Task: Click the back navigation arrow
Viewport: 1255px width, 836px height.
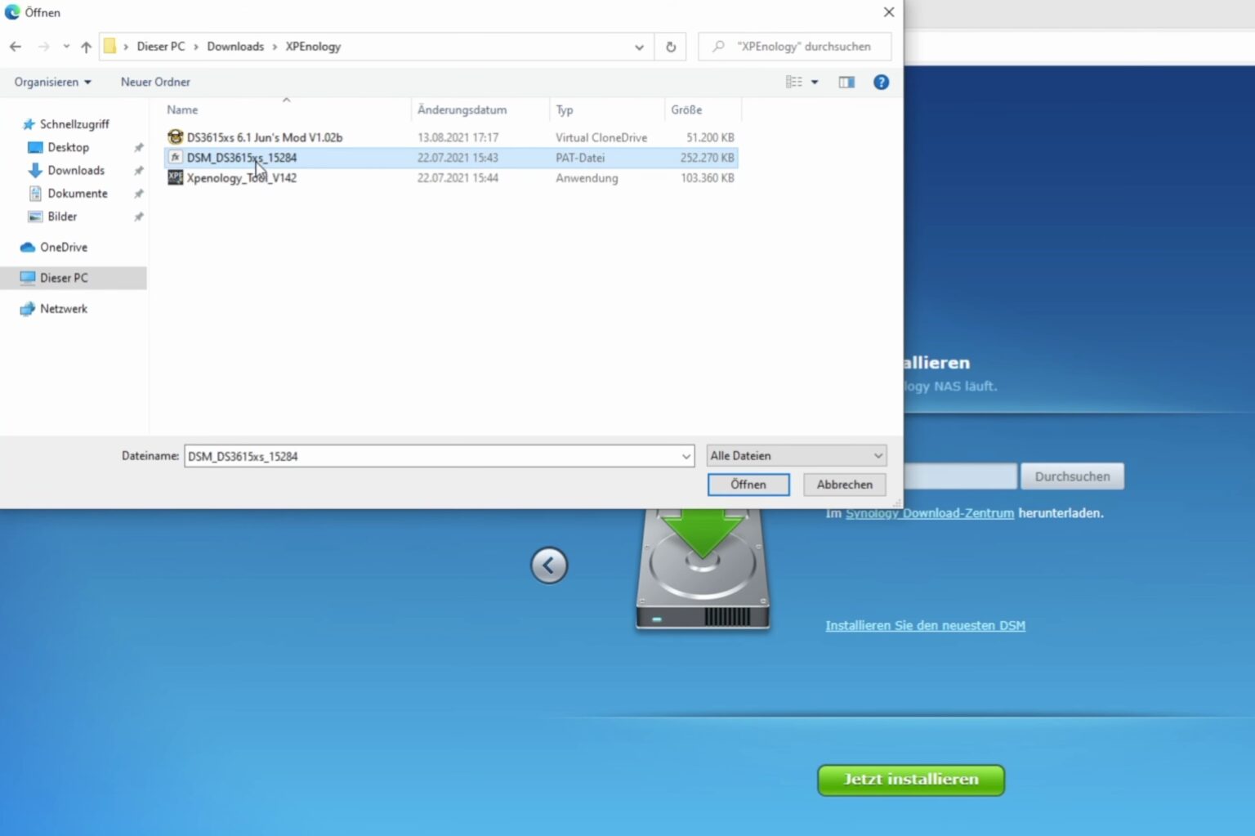Action: 15,47
